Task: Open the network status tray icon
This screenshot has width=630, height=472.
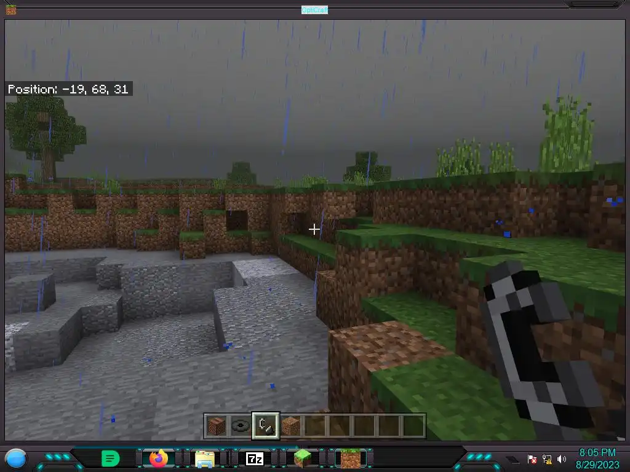Action: point(547,458)
